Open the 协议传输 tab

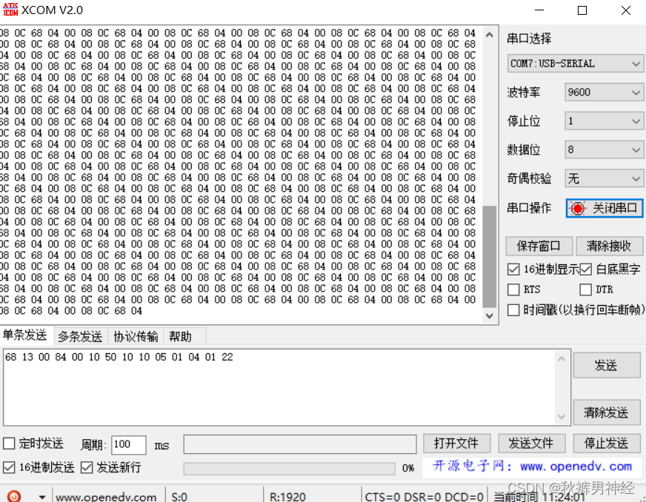(135, 335)
